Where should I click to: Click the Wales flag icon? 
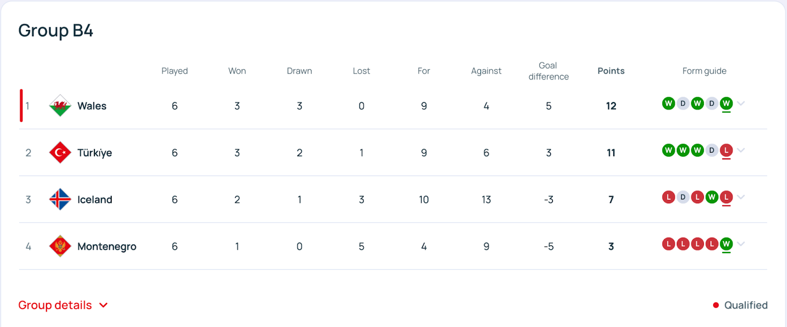click(60, 106)
